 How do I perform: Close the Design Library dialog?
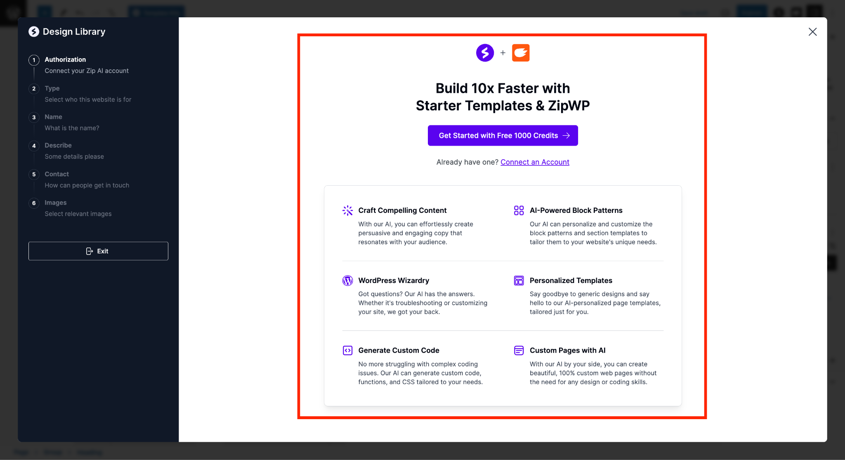tap(812, 32)
